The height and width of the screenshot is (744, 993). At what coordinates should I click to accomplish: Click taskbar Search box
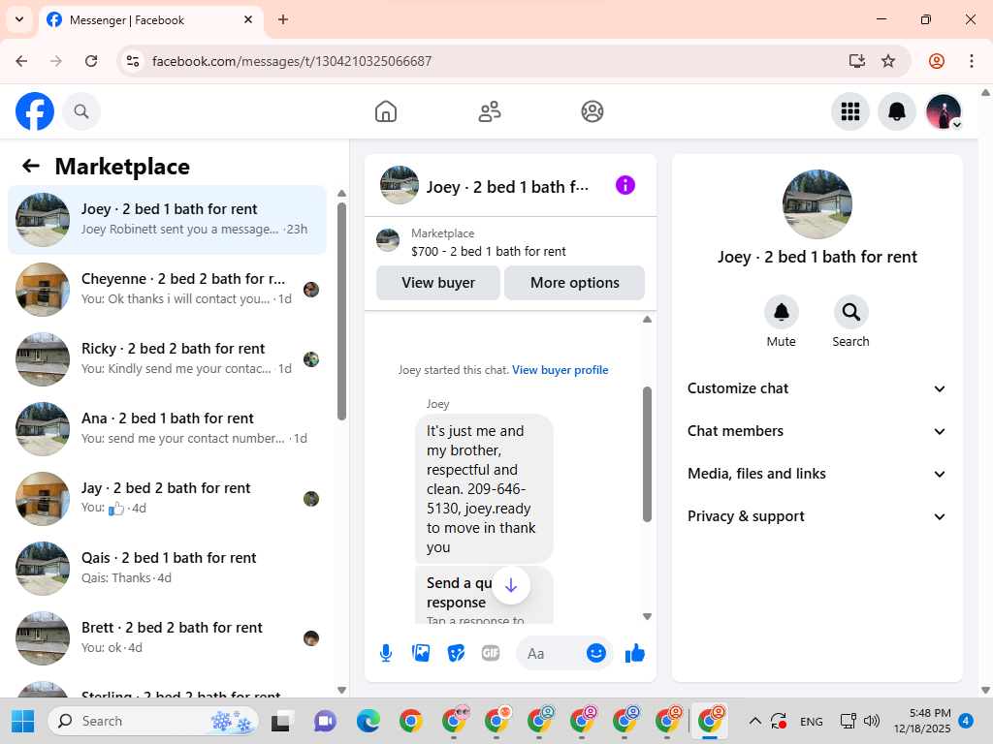[152, 721]
